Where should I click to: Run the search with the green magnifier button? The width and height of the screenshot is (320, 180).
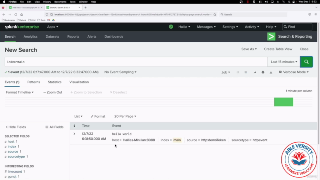tap(306, 62)
